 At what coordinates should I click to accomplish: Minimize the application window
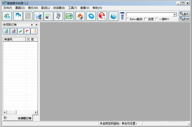[178, 3]
